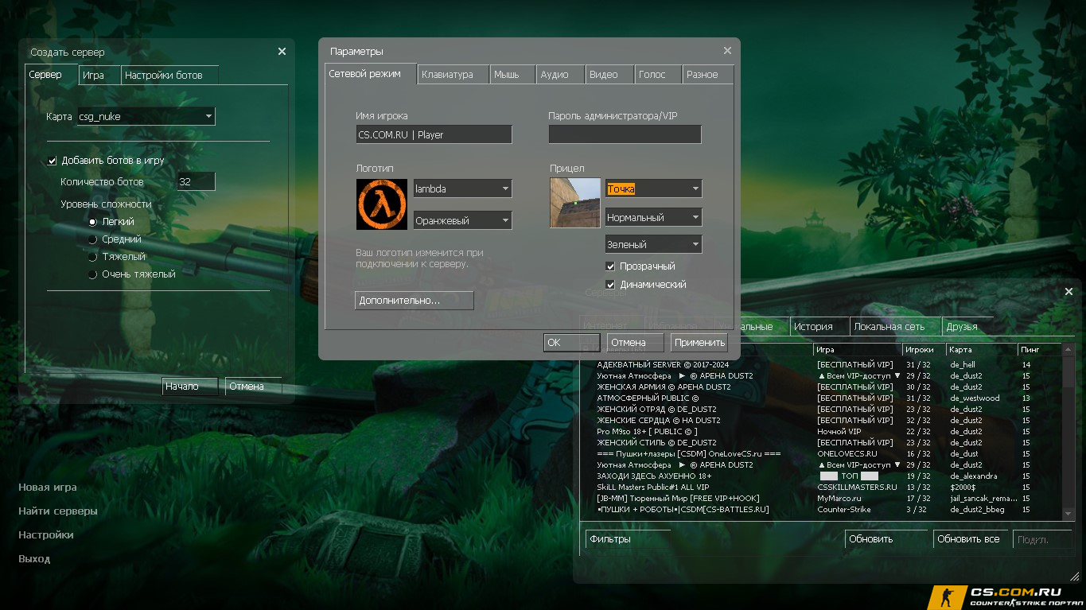1086x610 pixels.
Task: Click the server list scrollbar down arrow
Action: [x=1069, y=515]
